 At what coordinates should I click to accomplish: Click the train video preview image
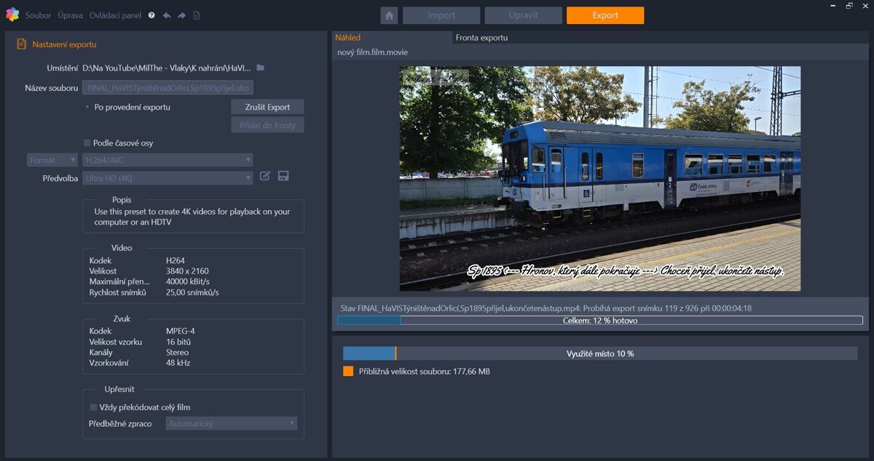pos(600,179)
